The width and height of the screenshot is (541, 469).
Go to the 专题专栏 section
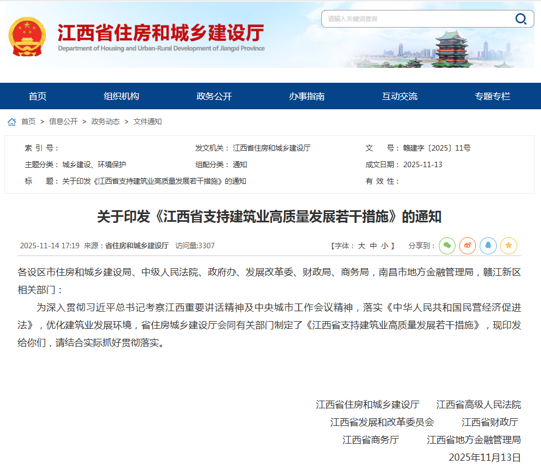coord(492,97)
